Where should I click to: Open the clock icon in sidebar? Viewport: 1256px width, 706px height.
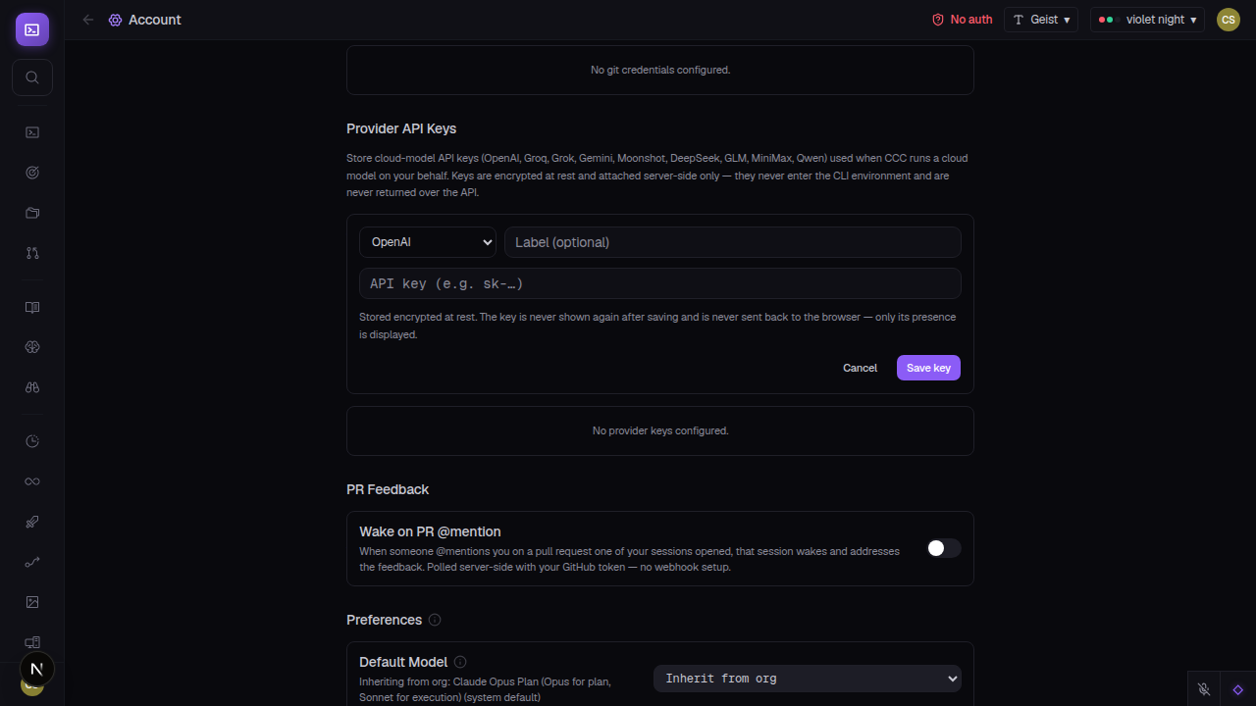click(32, 441)
